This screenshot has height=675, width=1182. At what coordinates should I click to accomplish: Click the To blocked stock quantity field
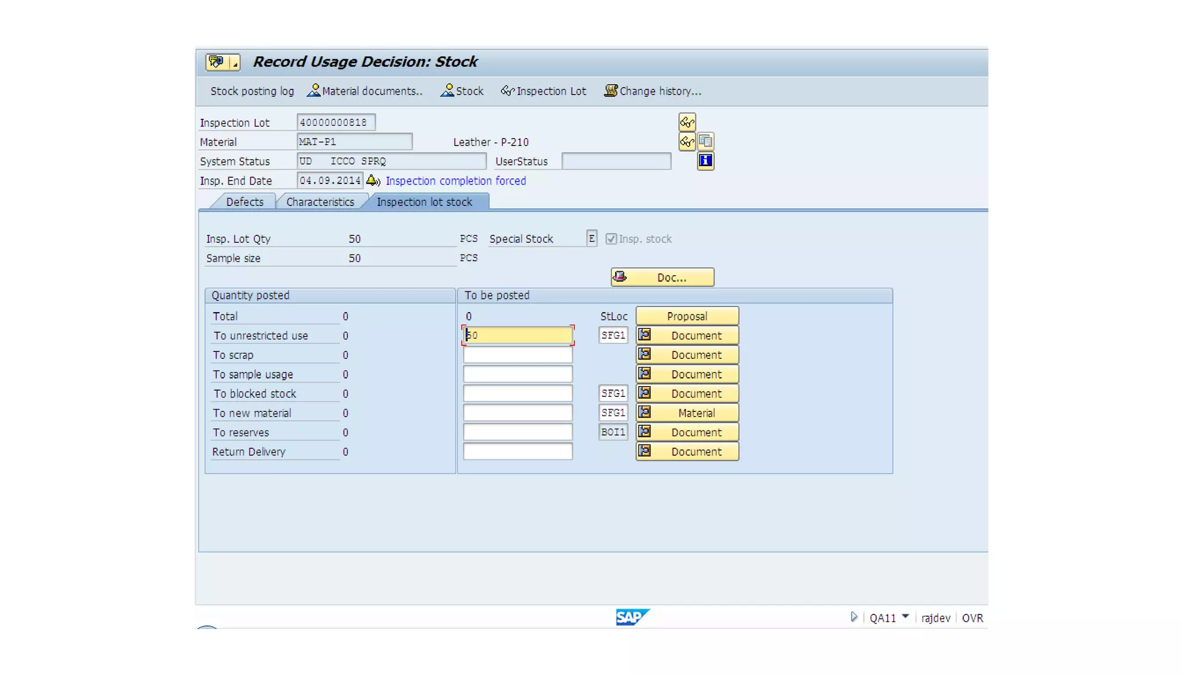coord(518,393)
